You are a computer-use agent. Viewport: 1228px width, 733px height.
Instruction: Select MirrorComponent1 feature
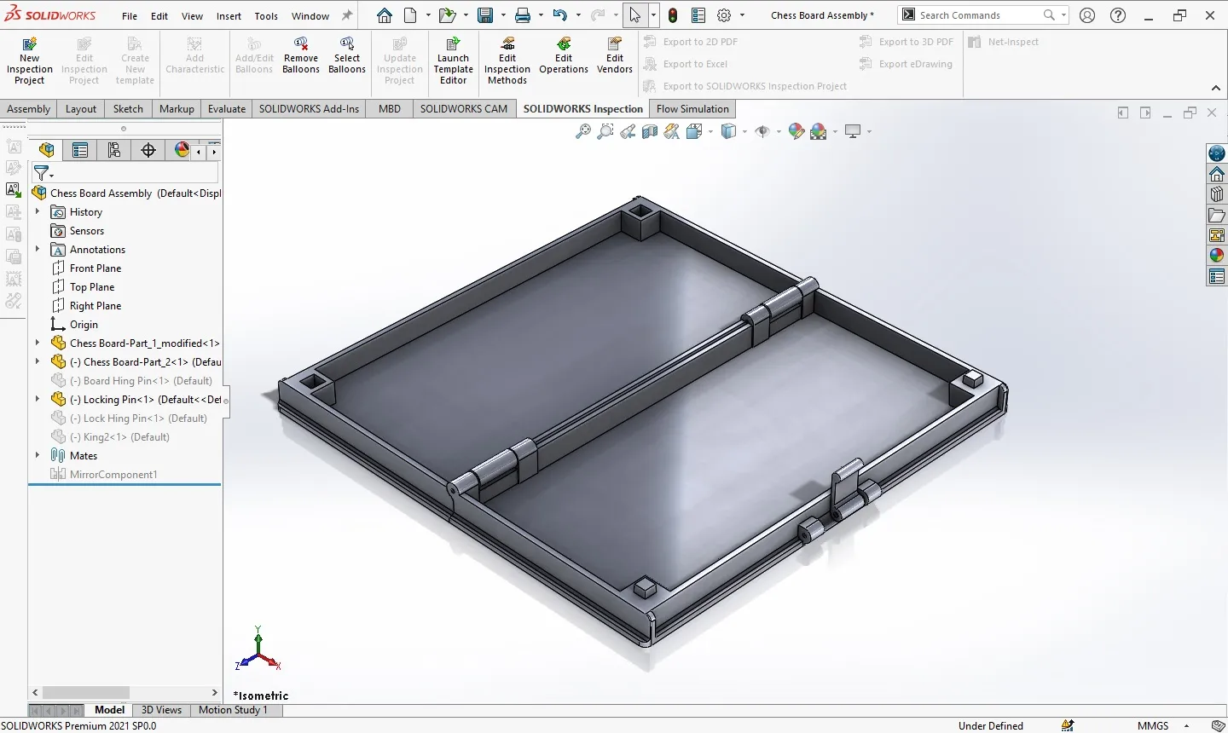tap(113, 474)
